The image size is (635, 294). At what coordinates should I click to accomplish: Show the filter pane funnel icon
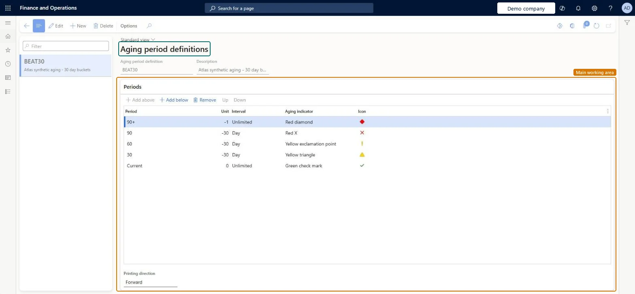[x=627, y=23]
